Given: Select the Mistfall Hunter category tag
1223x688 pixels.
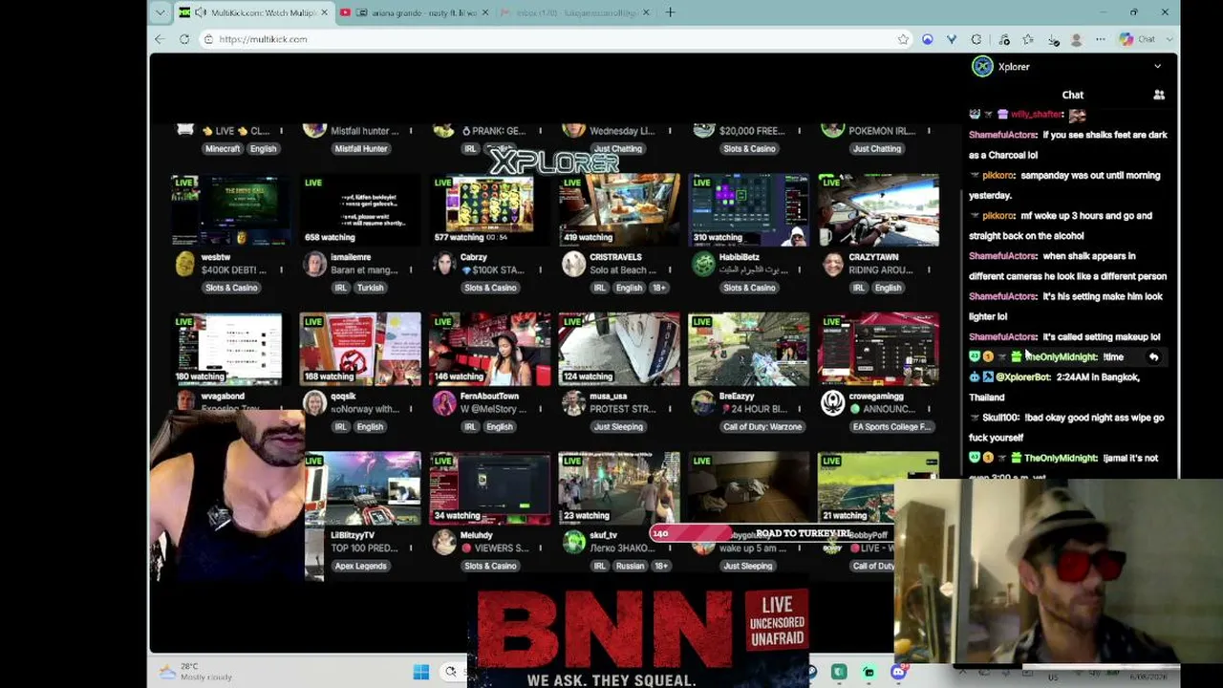Looking at the screenshot, I should pos(361,149).
